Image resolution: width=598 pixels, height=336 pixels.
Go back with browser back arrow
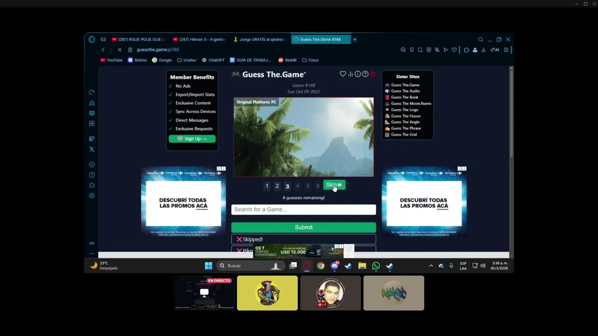tap(103, 49)
